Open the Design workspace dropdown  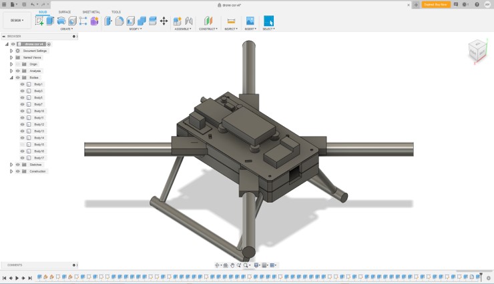(x=17, y=20)
